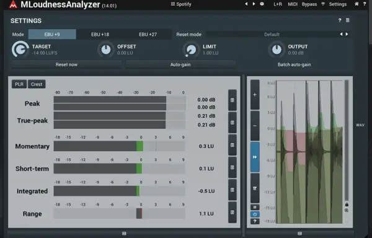Click the Integrated -0.5 LU readout

206,191
